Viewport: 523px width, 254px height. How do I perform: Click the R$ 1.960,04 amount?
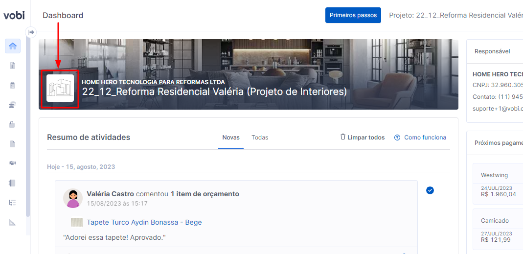tap(499, 194)
